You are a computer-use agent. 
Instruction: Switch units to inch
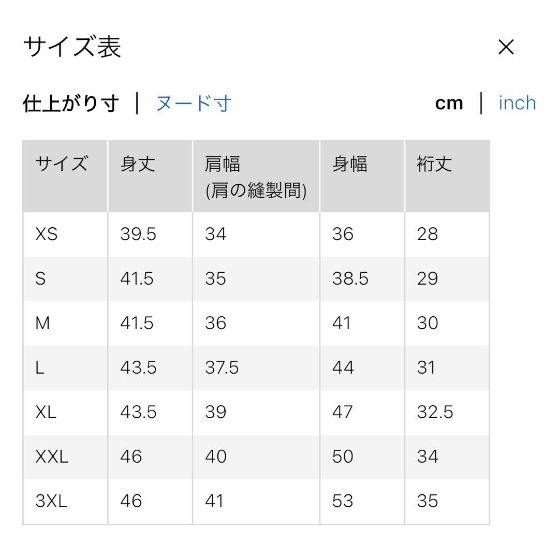click(517, 104)
